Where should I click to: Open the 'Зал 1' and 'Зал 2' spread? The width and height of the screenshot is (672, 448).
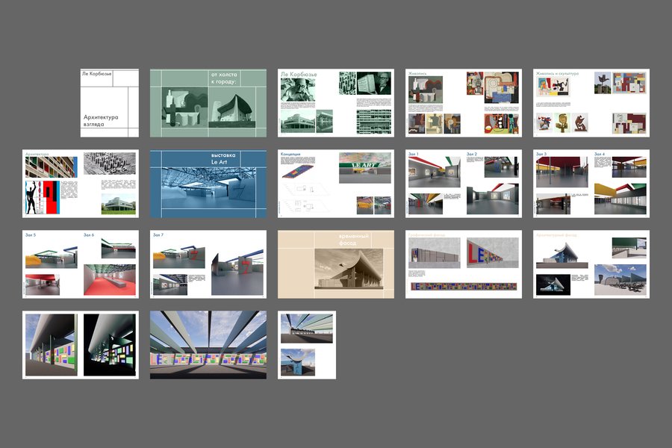click(x=464, y=184)
